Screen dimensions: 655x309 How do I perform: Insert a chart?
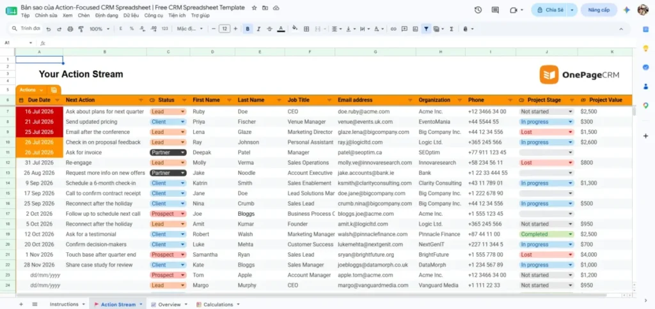coord(415,29)
